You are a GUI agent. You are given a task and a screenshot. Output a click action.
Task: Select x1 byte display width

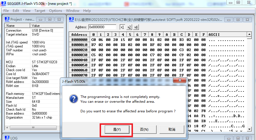click(122, 27)
